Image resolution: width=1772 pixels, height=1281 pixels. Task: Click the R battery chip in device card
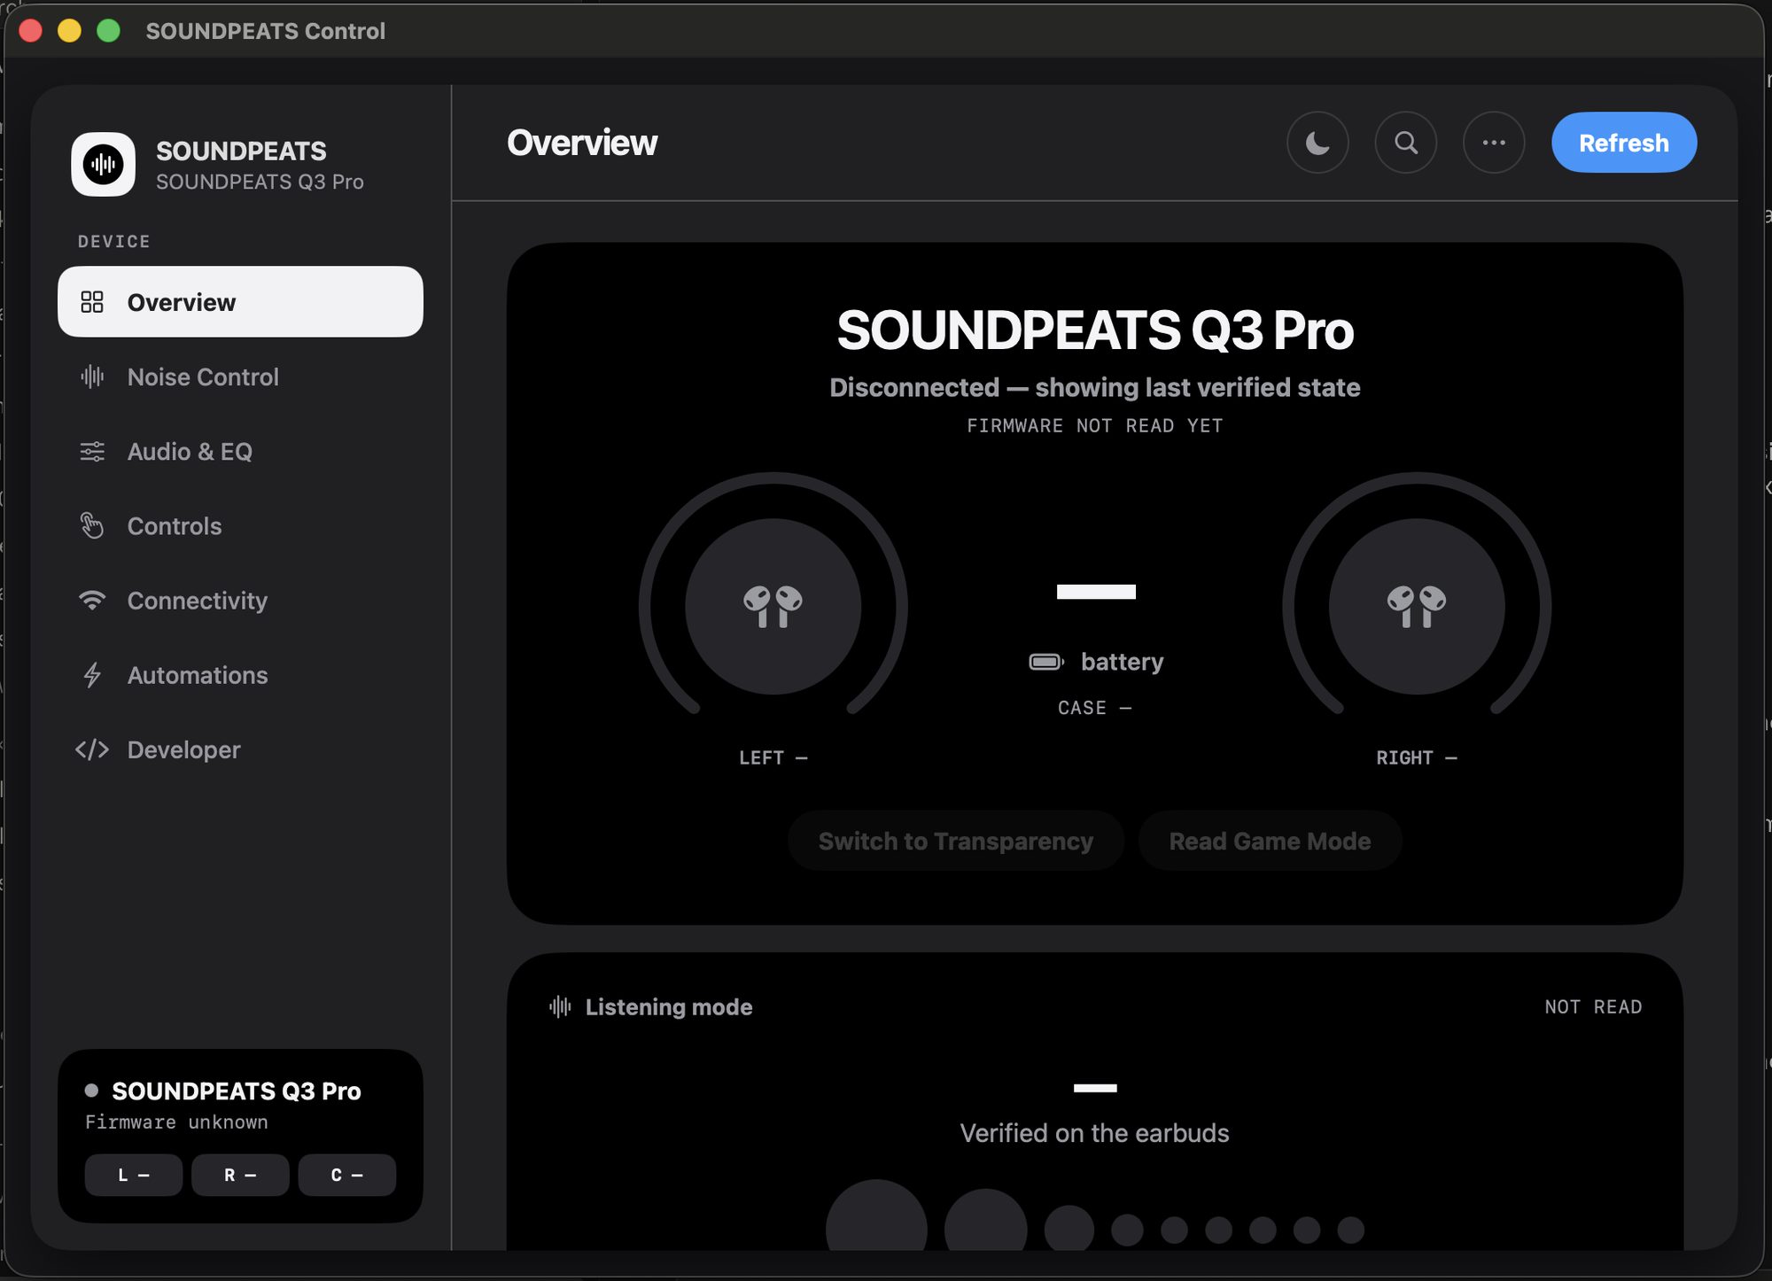[240, 1175]
